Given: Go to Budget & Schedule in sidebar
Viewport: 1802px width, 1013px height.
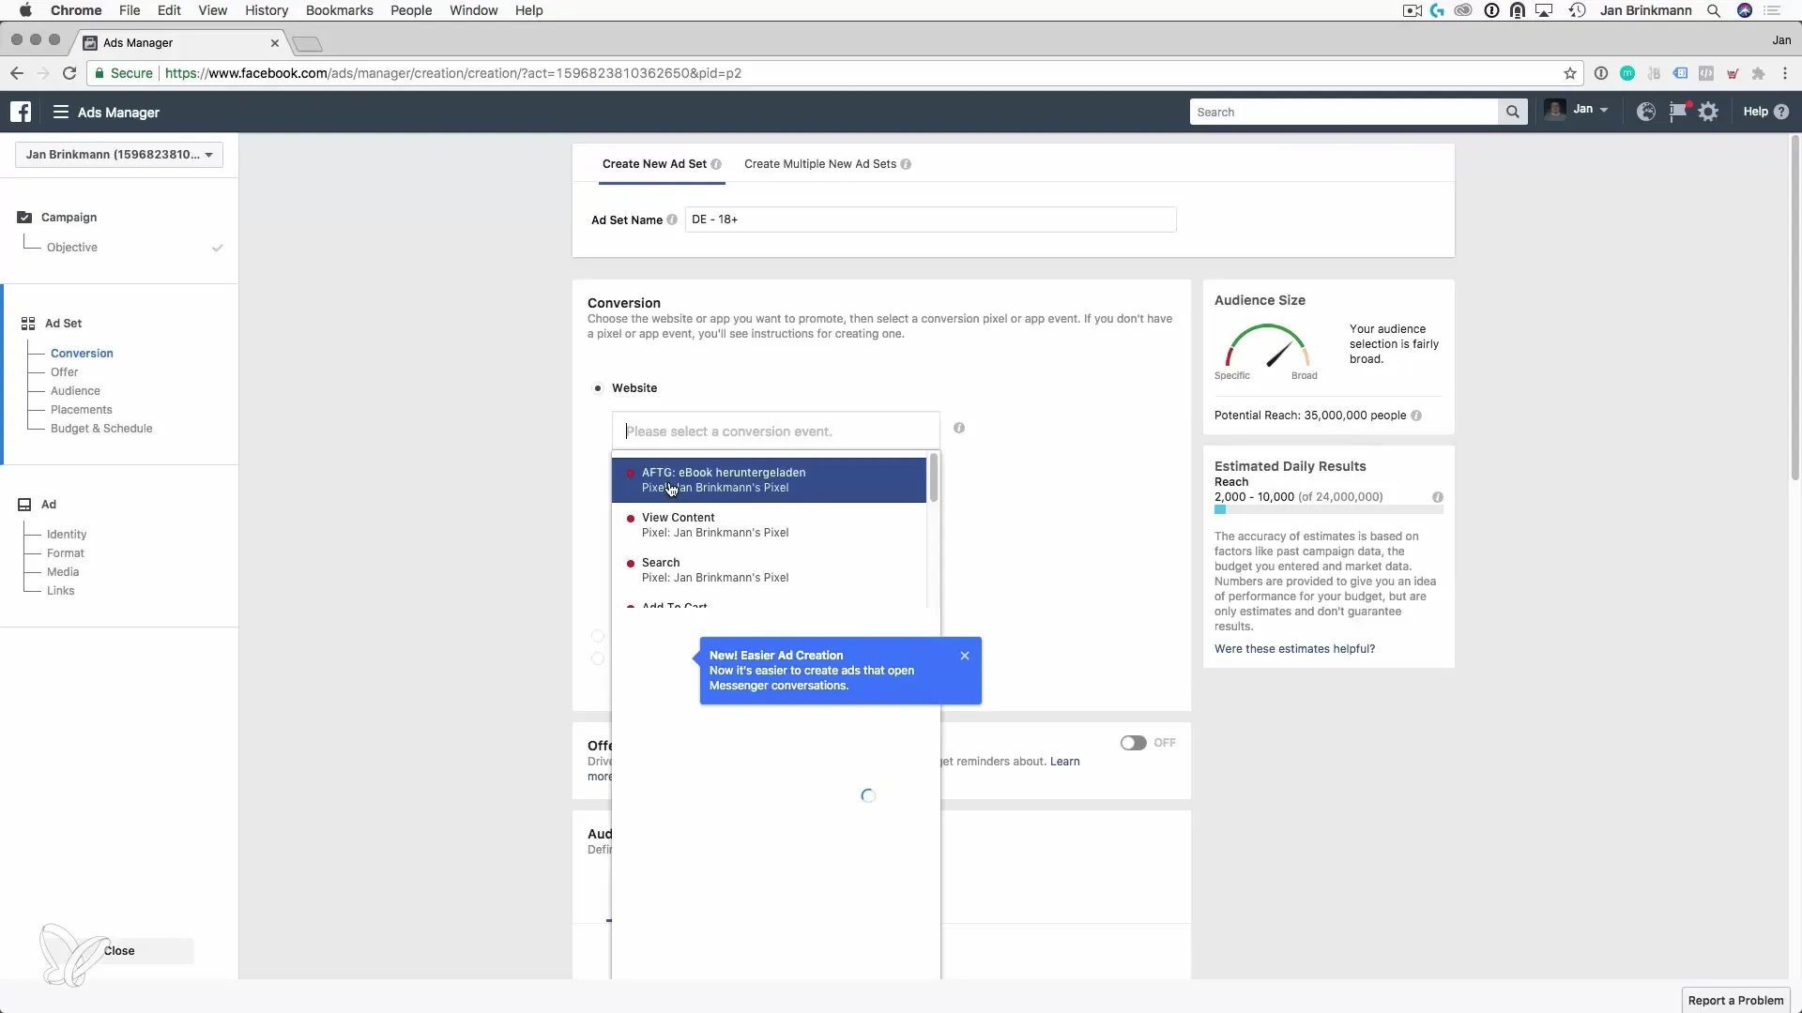Looking at the screenshot, I should click(x=101, y=429).
